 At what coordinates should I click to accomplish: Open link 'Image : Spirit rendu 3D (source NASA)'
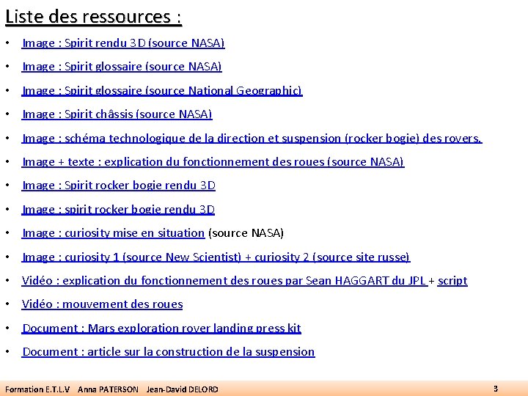click(x=123, y=43)
